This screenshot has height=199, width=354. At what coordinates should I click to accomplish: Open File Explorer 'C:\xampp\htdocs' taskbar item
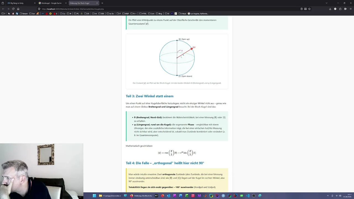pyautogui.click(x=110, y=196)
